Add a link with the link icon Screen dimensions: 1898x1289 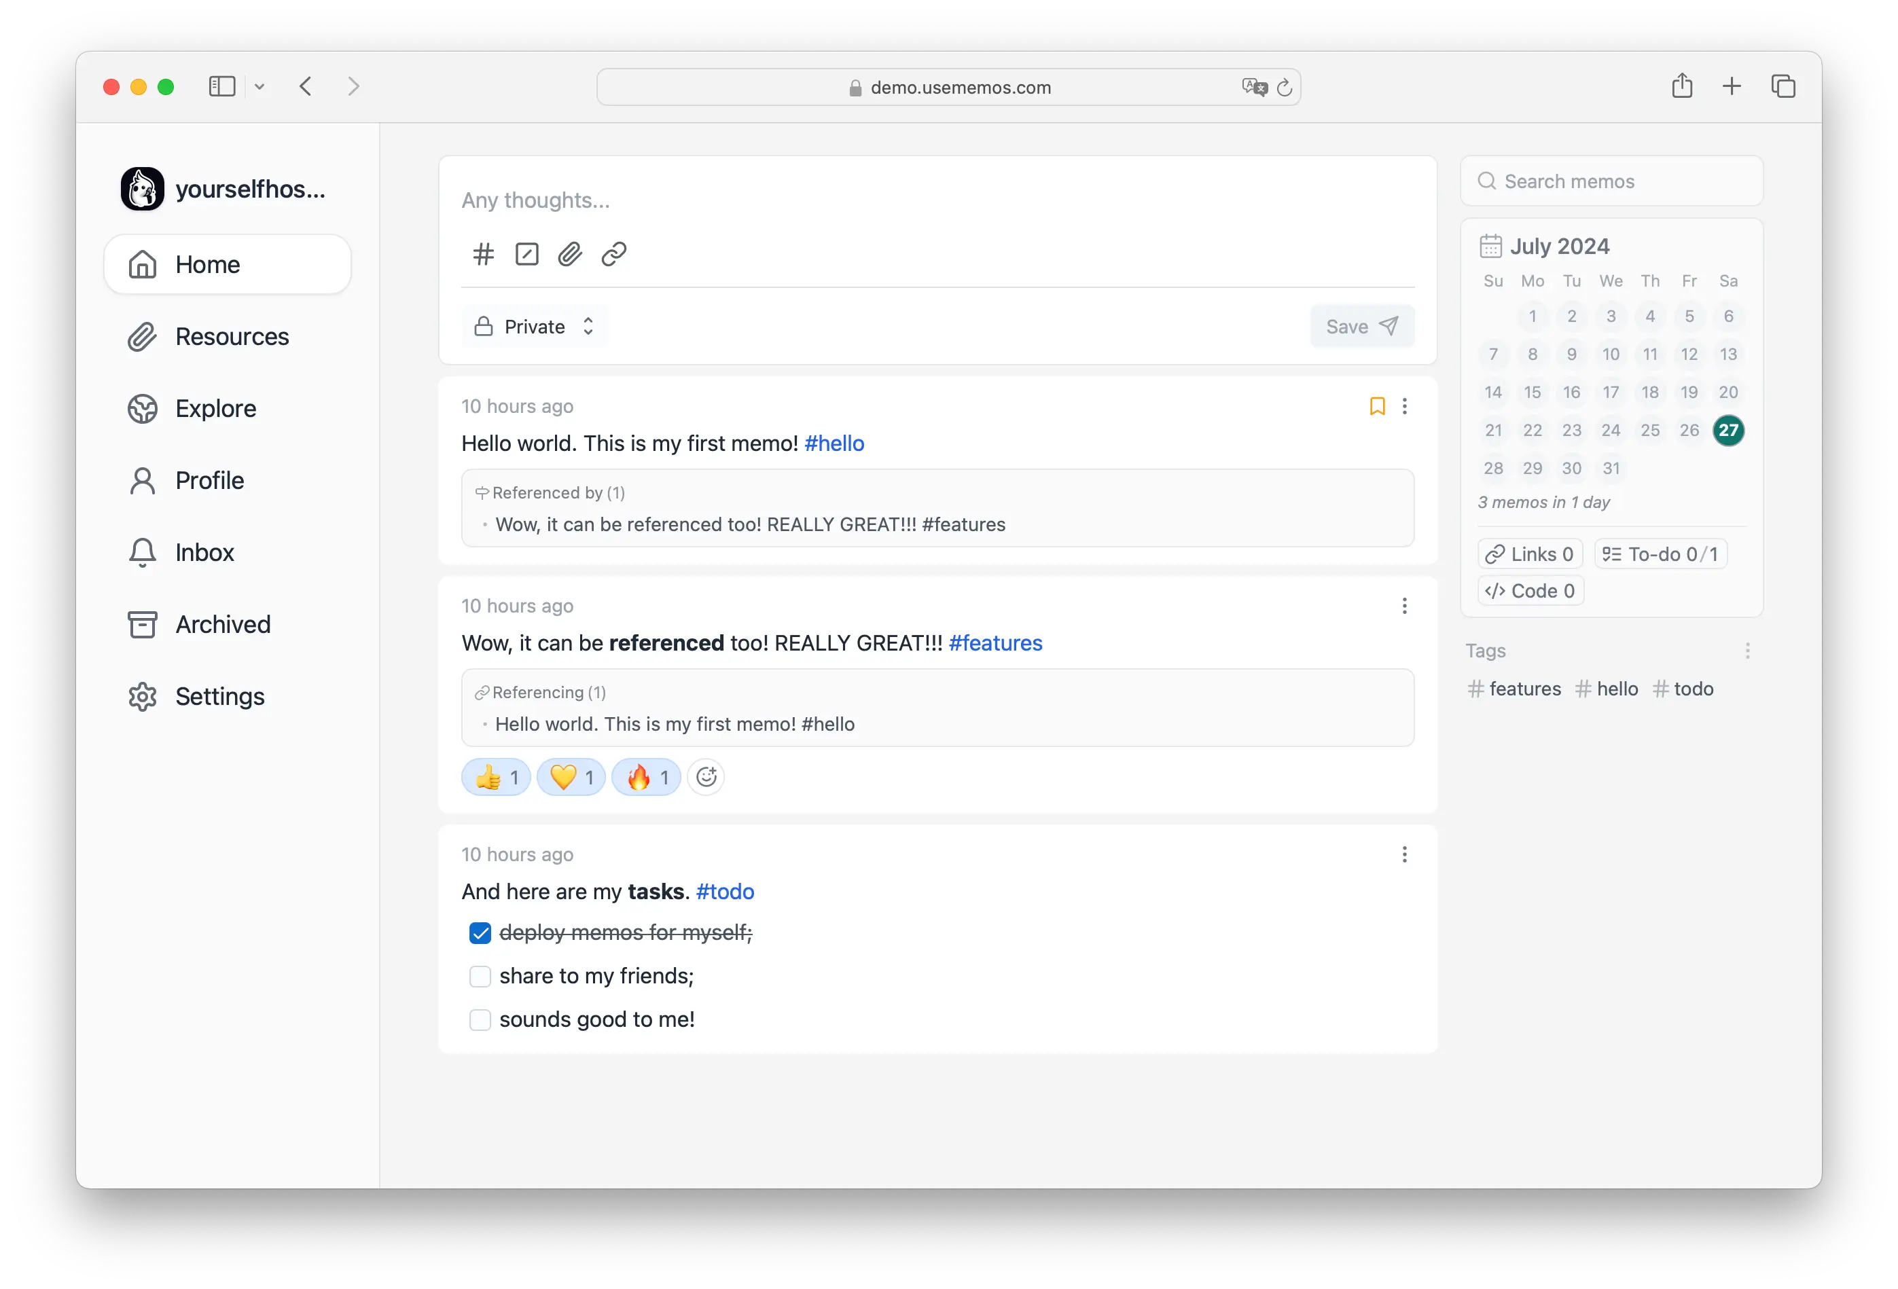613,254
